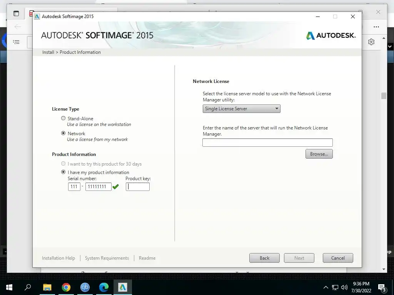Cancel the Softimage installation

coord(338,258)
